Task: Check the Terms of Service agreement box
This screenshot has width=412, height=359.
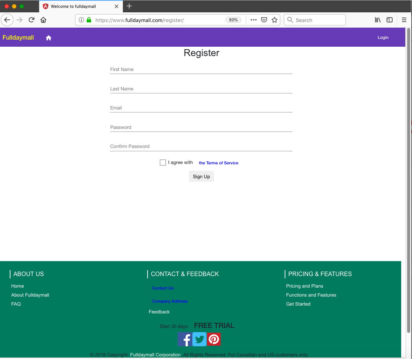Action: (163, 163)
